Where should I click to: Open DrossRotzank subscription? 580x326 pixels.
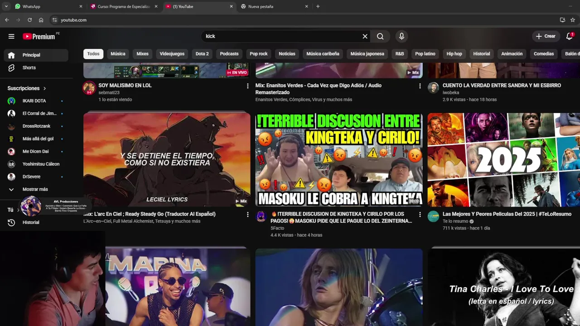coord(36,126)
